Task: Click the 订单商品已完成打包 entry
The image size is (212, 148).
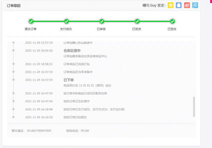Action: 77,64
